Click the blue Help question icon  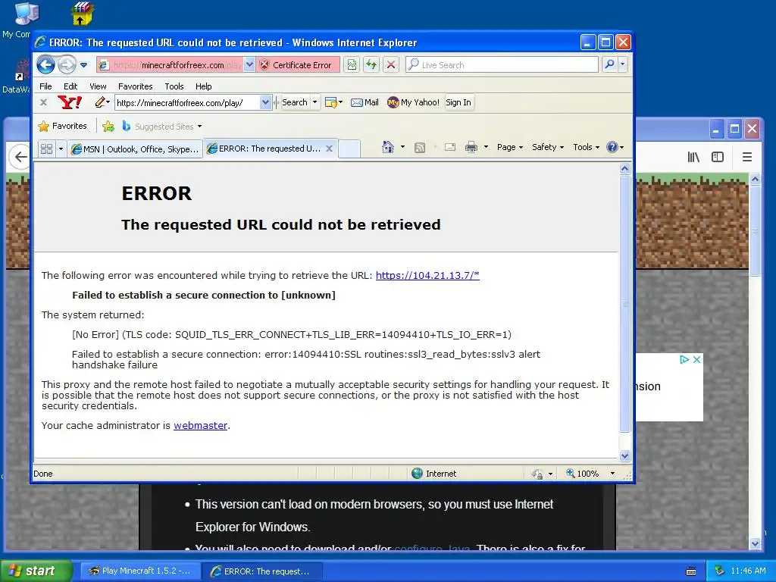(x=612, y=147)
